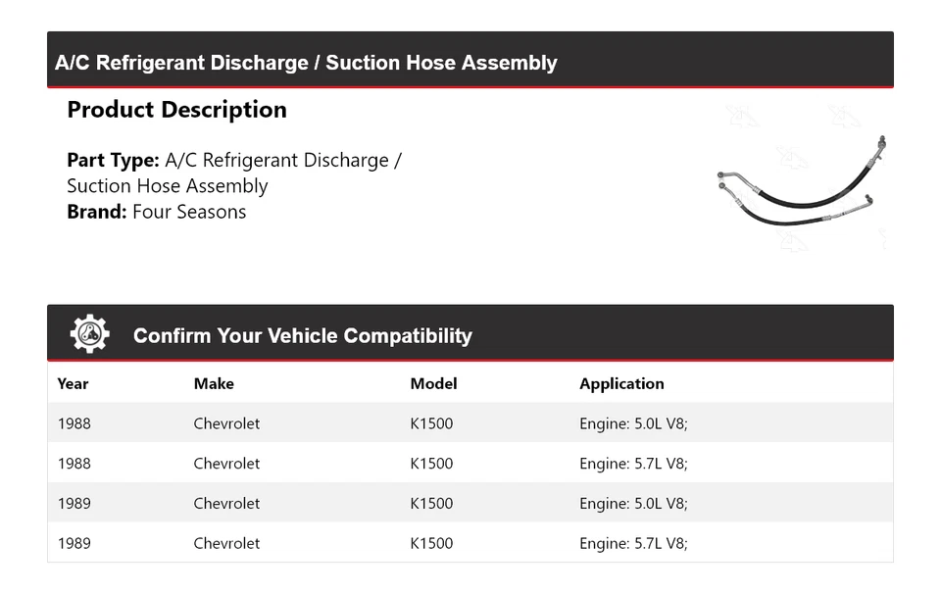
Task: Click the gear icon beside Confirm Your Vehicle Compatibility
Action: click(89, 334)
